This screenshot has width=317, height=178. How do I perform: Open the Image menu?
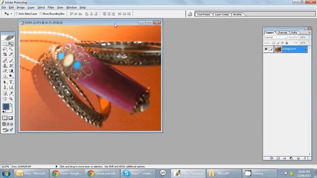click(x=20, y=7)
